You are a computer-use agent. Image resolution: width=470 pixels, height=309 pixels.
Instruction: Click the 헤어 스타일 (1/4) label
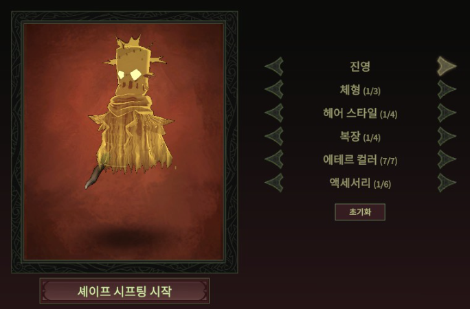point(360,113)
